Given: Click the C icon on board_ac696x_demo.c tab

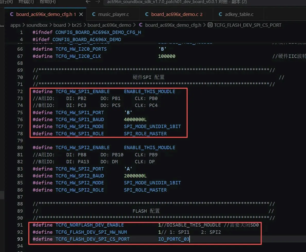Looking at the screenshot, I should (x=147, y=14).
